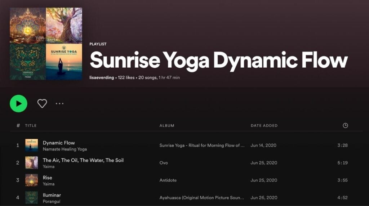
Task: Open the Sunrise Yoga - Ritual album link
Action: [x=202, y=145]
